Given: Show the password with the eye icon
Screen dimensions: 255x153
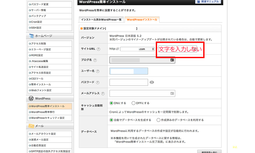Looking at the screenshot, I should pyautogui.click(x=152, y=82).
